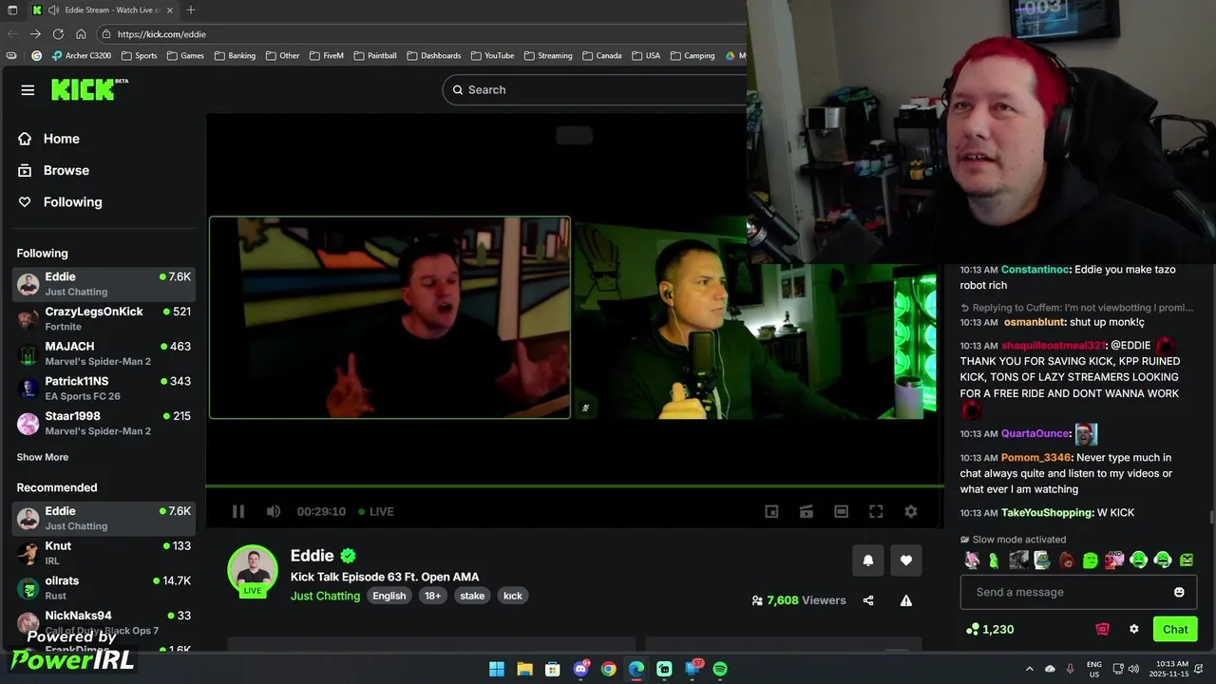Click the username Constantinoc in chat
The height and width of the screenshot is (684, 1216).
(1035, 269)
